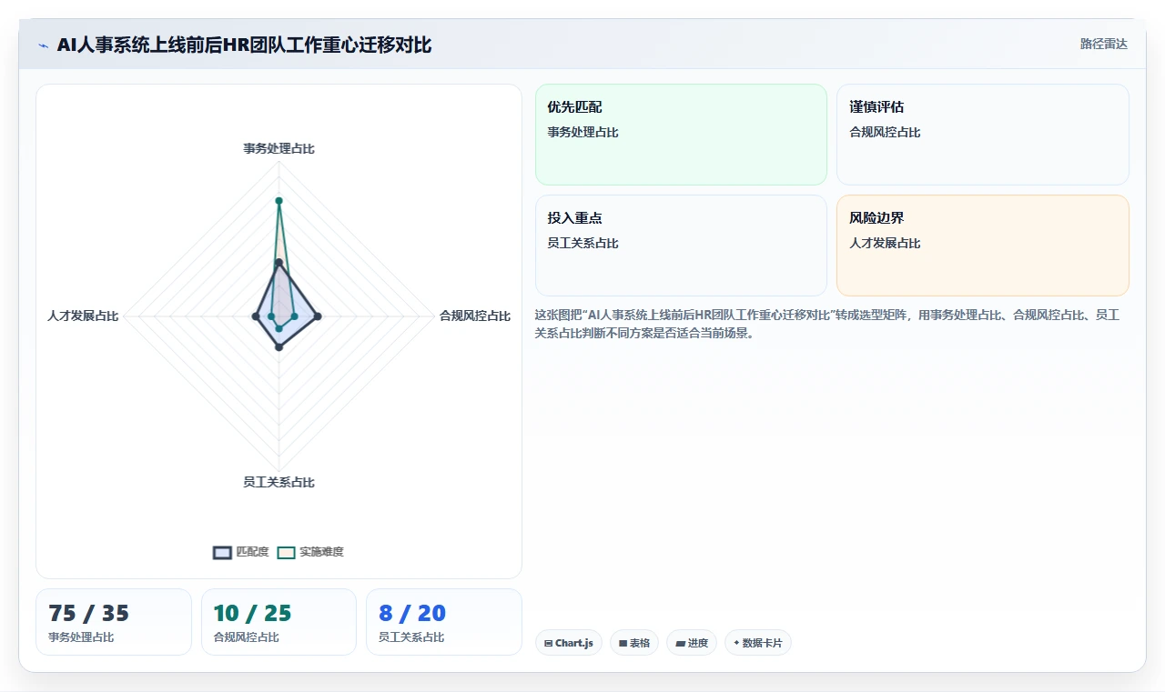
Task: Click the page title AI人事系统上线前后HR团队工作重心迁移对比
Action: [x=244, y=45]
